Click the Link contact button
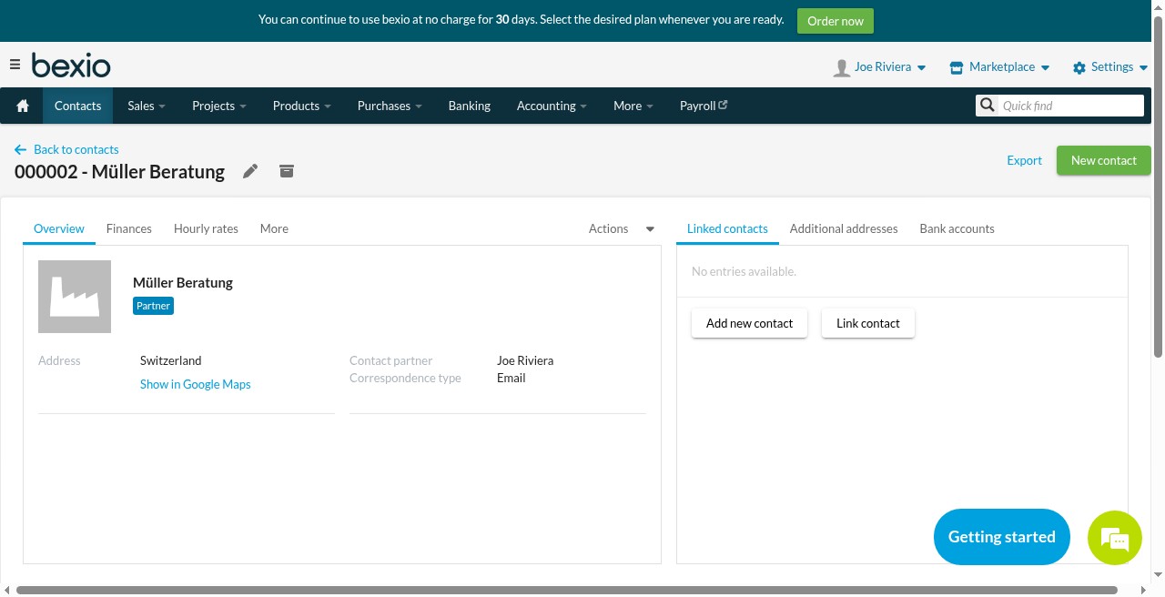The height and width of the screenshot is (597, 1165). tap(868, 323)
